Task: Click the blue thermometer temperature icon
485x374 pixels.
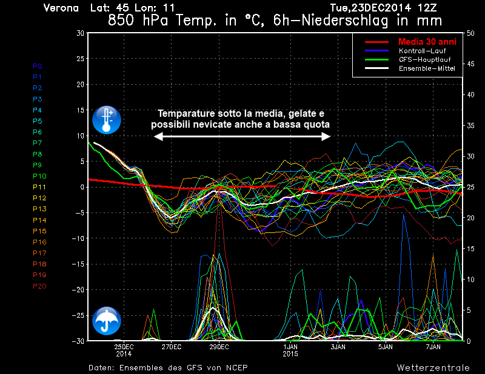Action: [x=107, y=120]
